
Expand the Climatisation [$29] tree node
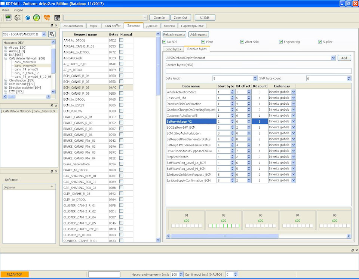tap(6, 80)
